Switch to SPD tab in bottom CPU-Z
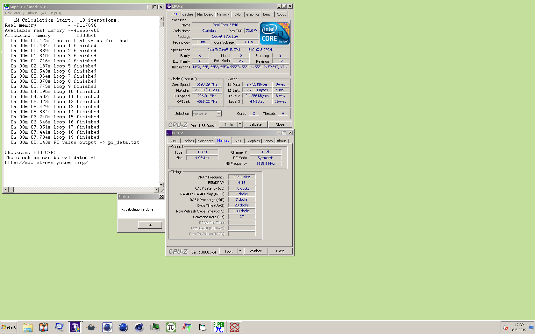This screenshot has height=334, width=535. pos(238,141)
